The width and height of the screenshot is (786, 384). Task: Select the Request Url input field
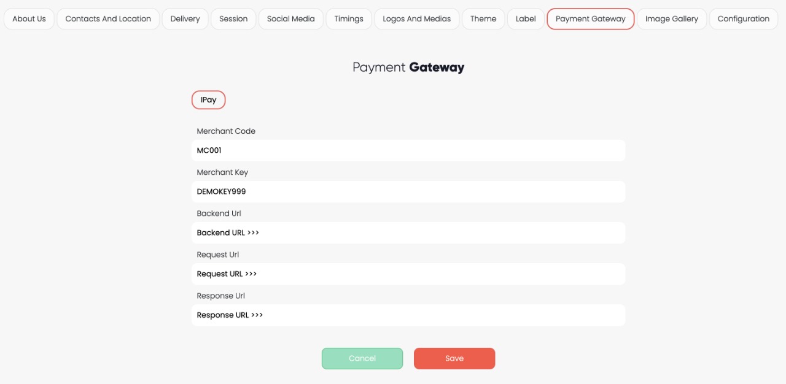tap(408, 274)
